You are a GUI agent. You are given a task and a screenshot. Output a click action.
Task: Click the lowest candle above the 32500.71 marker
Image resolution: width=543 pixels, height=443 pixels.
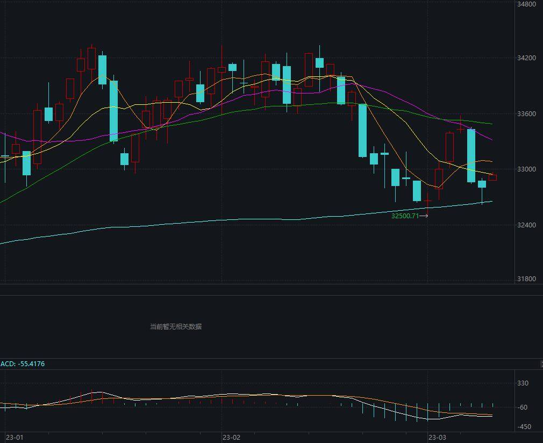tap(428, 201)
